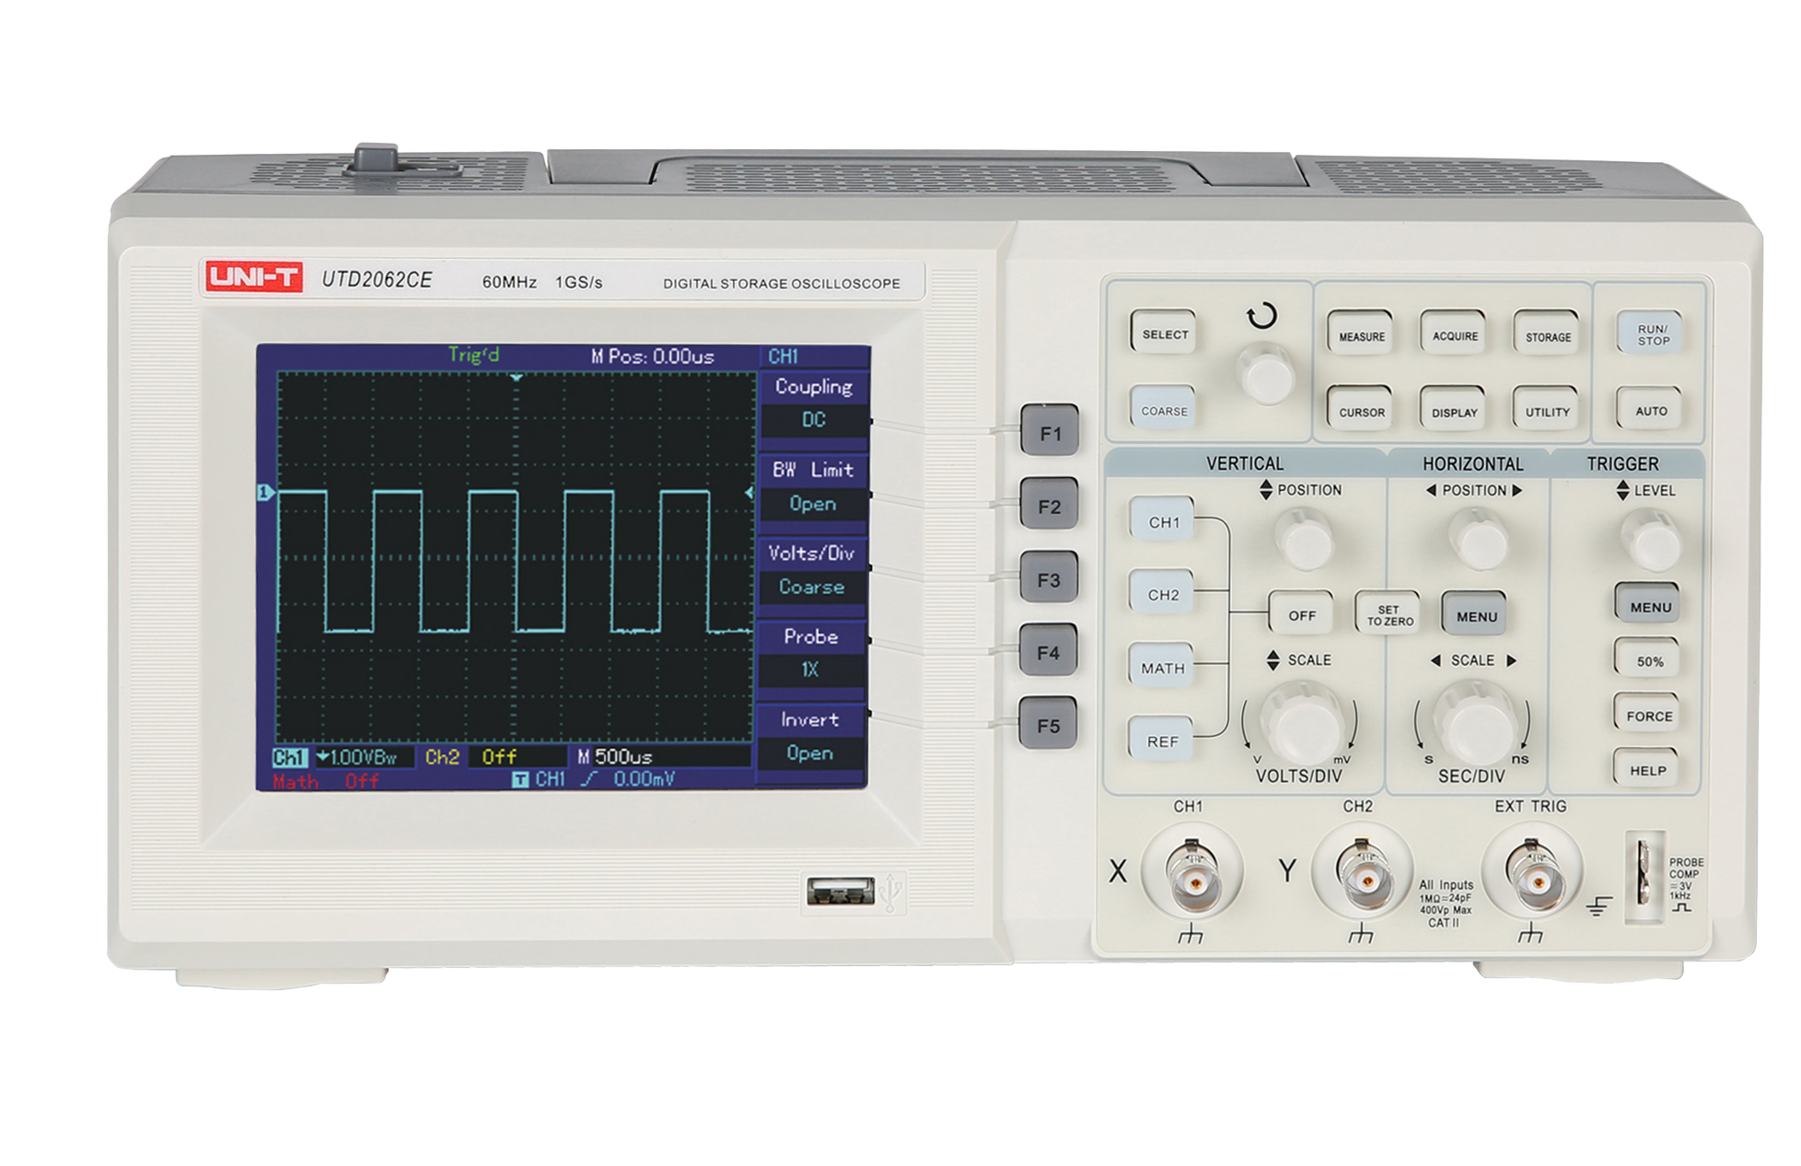
Task: Adjust the vertical POSITION knob
Action: (1304, 539)
